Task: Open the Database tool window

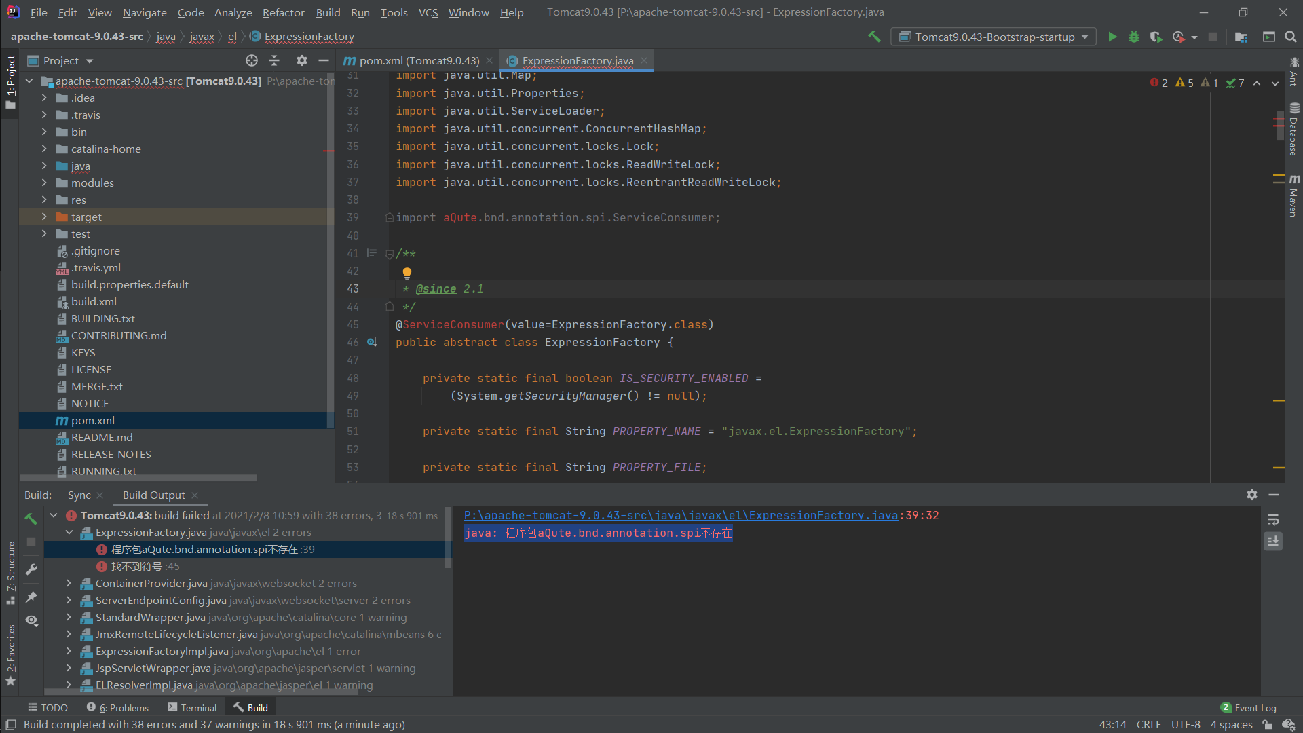Action: (x=1294, y=130)
